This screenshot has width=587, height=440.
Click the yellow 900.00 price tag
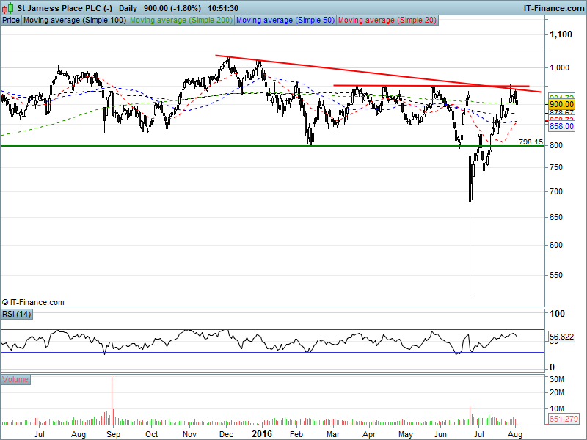pyautogui.click(x=561, y=104)
